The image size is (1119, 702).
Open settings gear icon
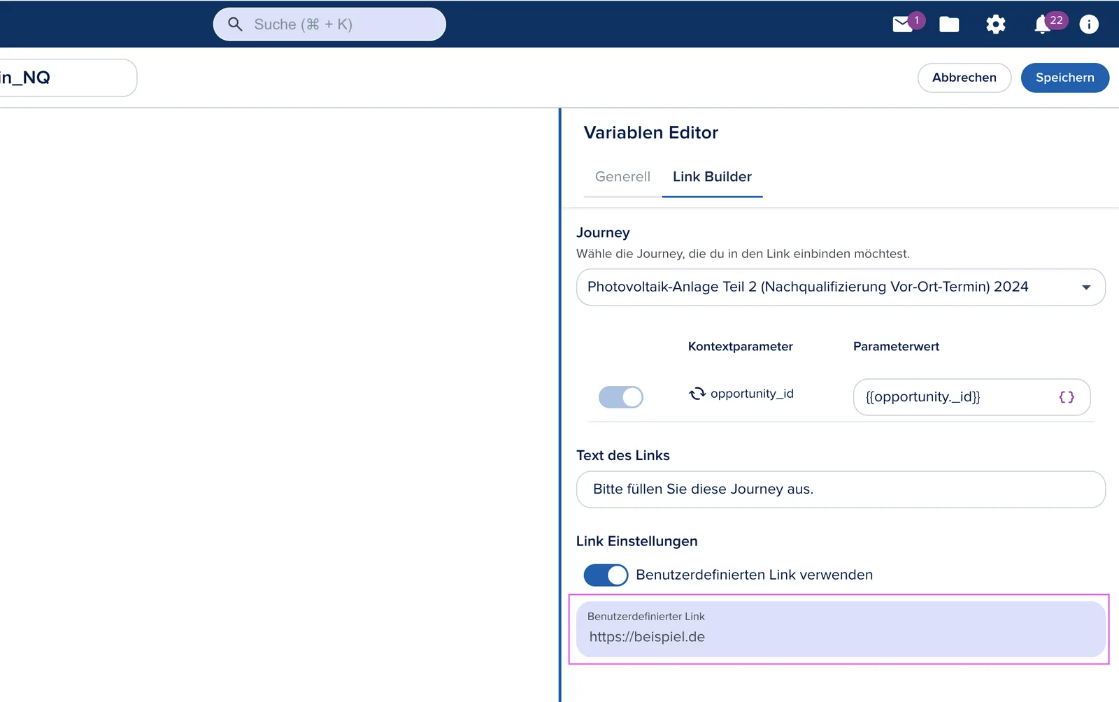click(x=996, y=24)
